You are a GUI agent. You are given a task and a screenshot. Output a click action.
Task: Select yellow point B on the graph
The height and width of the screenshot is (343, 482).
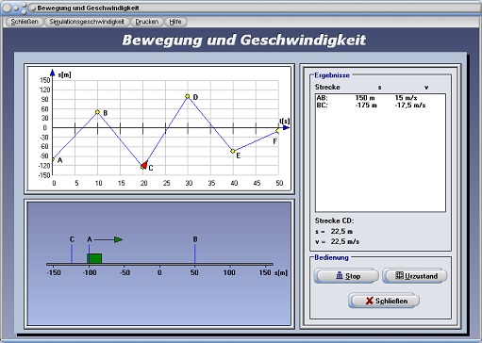97,112
